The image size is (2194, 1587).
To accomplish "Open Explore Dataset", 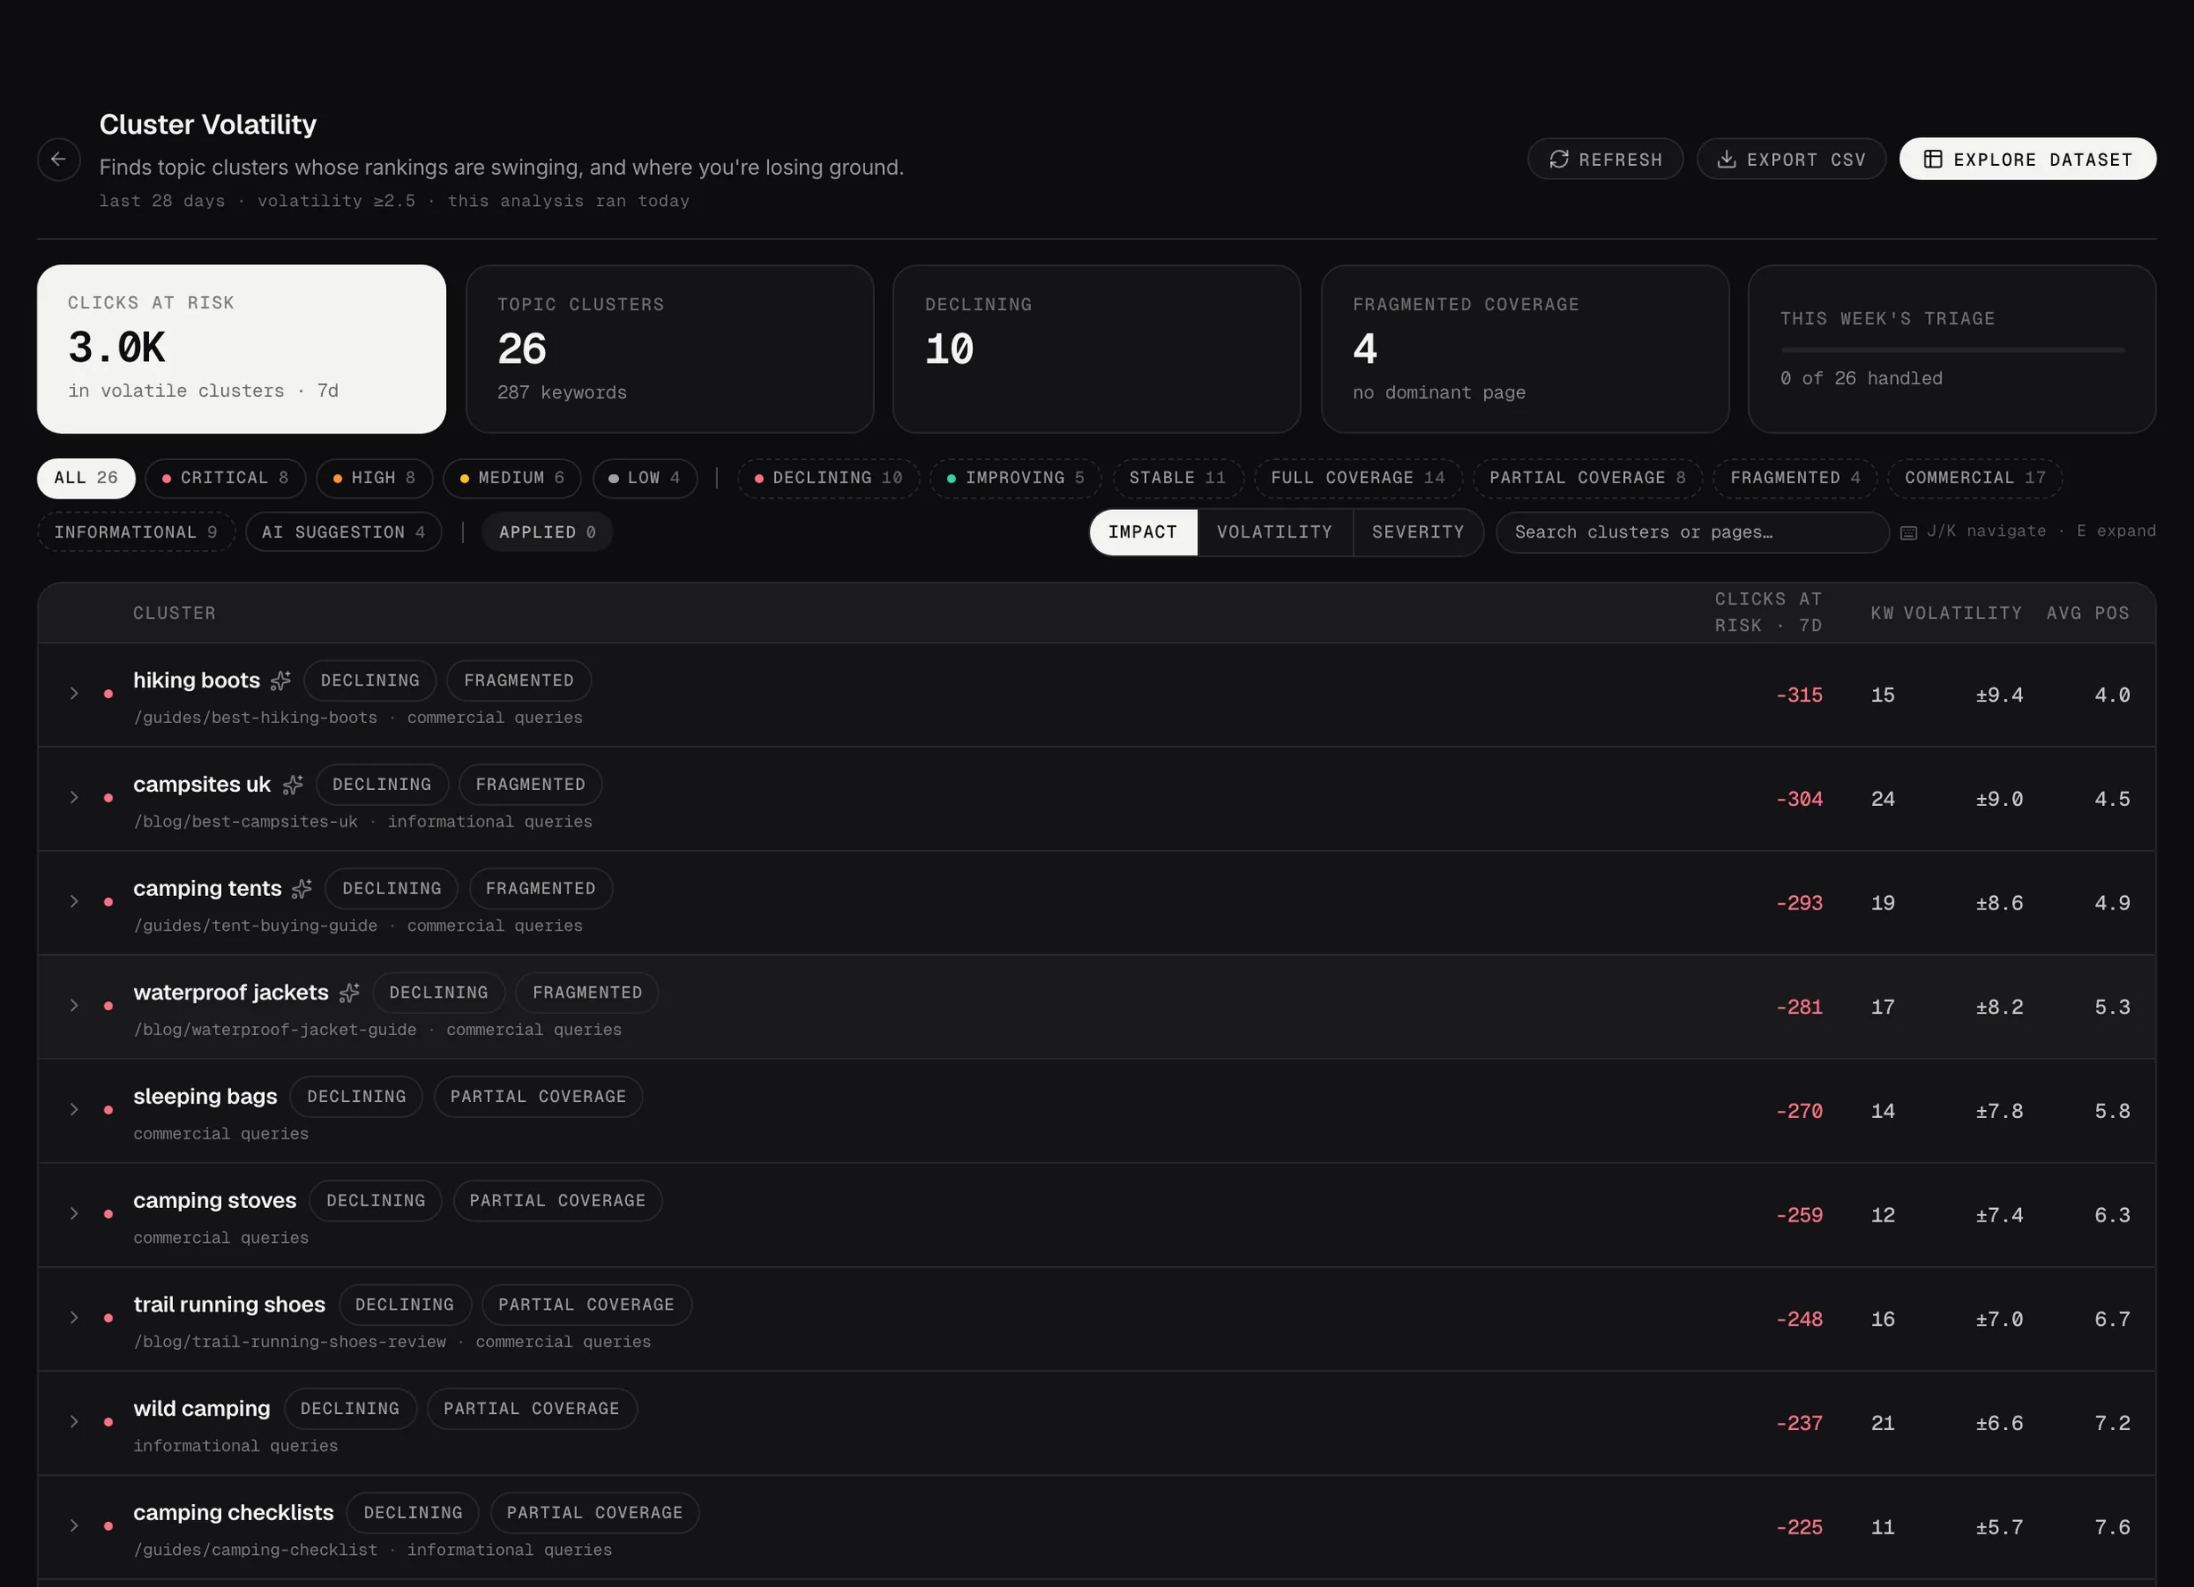I will pos(2026,159).
